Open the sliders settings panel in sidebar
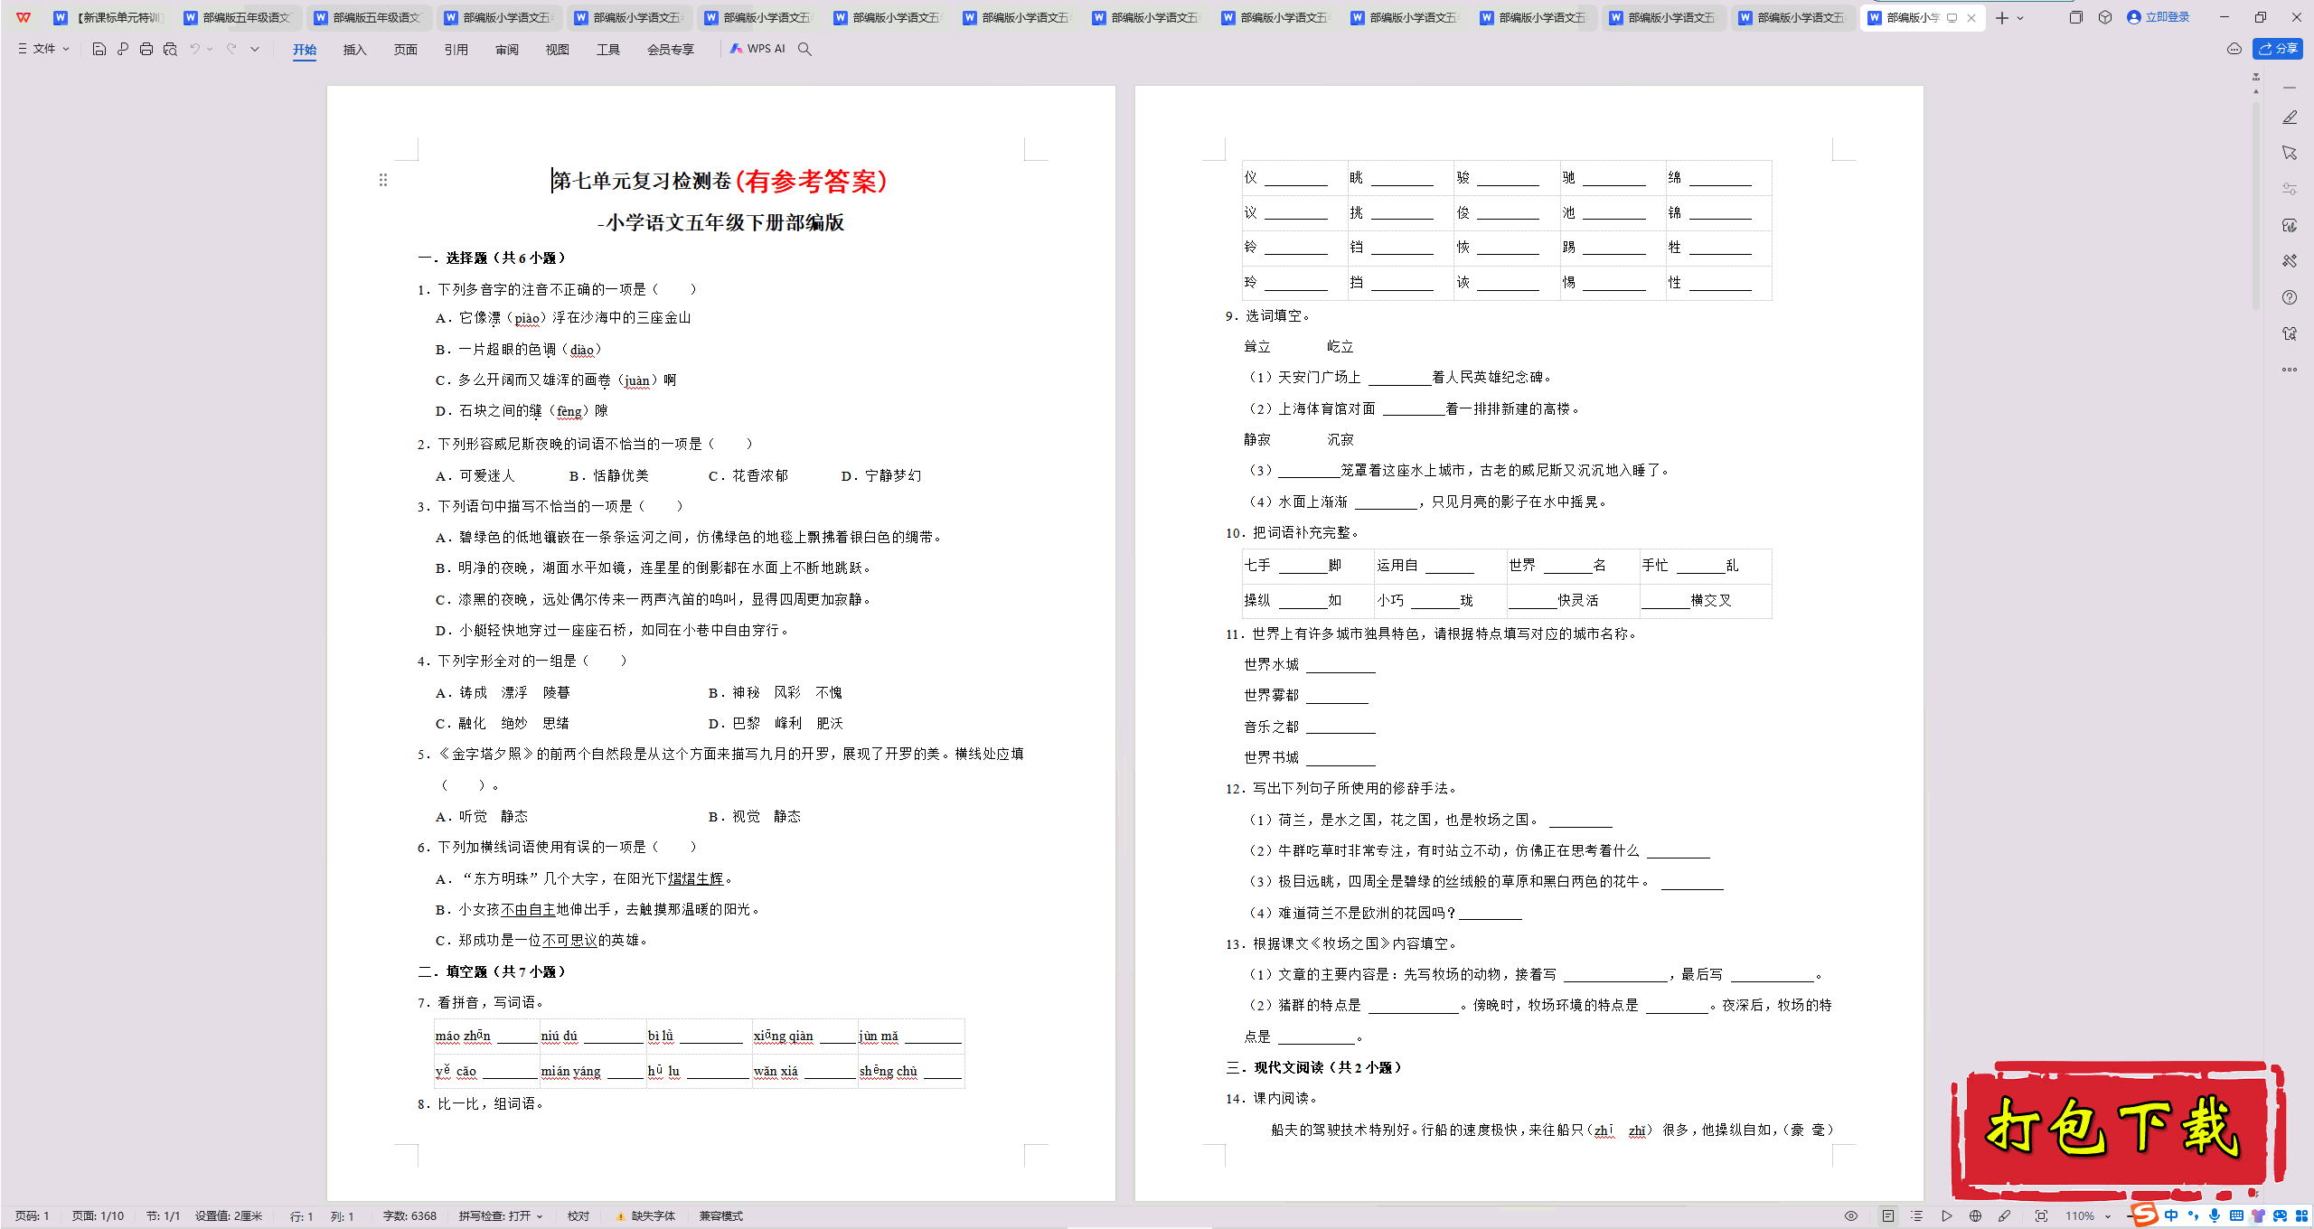 click(x=2290, y=189)
